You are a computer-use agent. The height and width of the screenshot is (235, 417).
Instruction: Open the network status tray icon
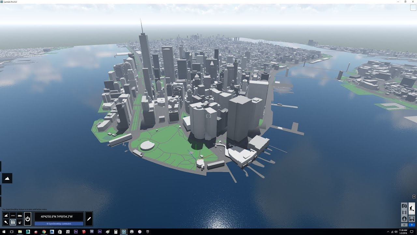[x=392, y=232]
